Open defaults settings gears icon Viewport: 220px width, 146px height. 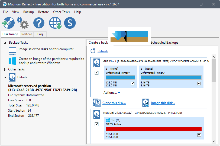pyautogui.click(x=23, y=23)
